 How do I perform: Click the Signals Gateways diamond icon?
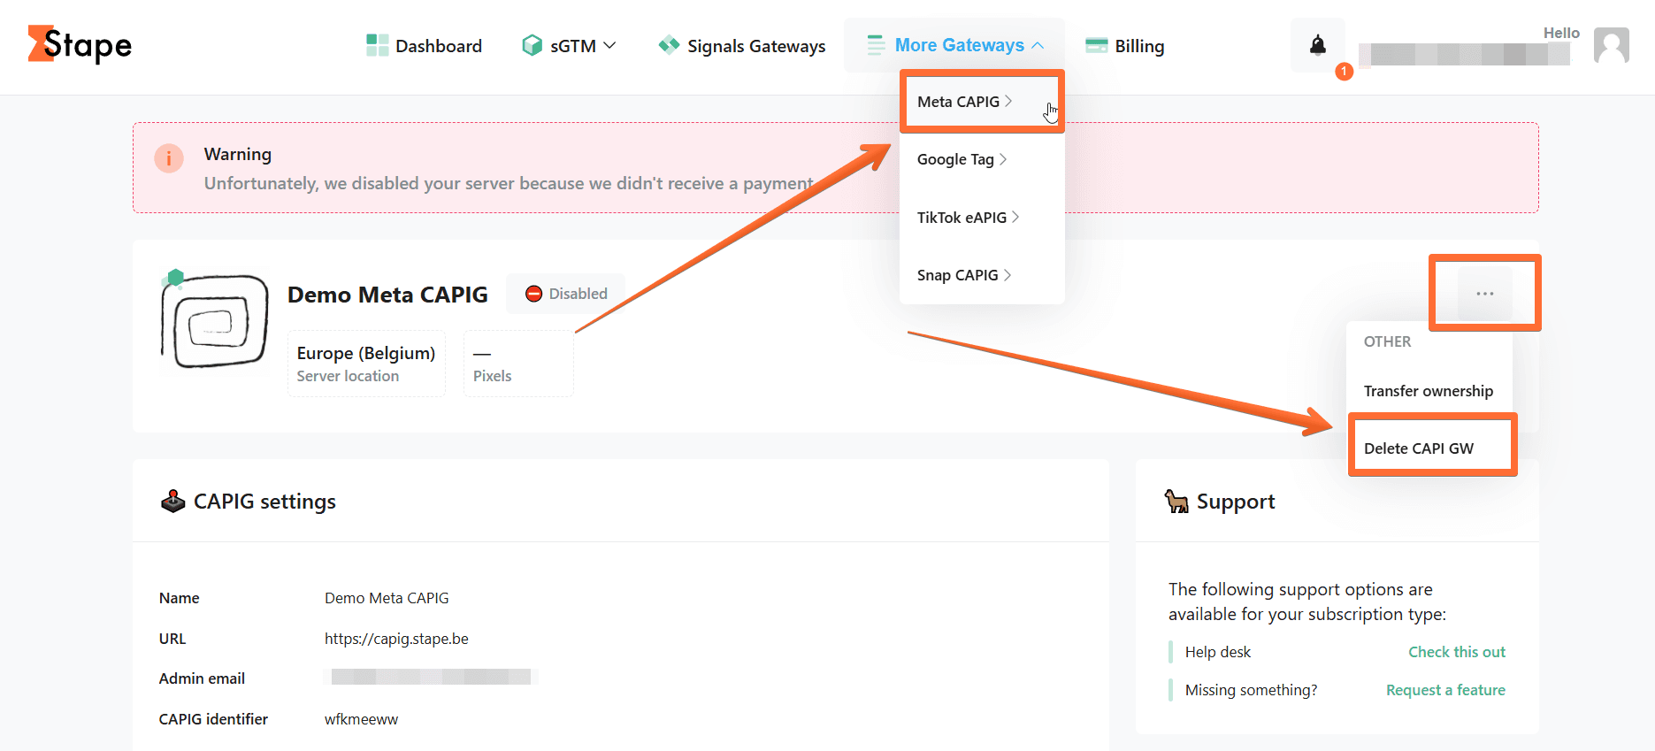pyautogui.click(x=669, y=45)
